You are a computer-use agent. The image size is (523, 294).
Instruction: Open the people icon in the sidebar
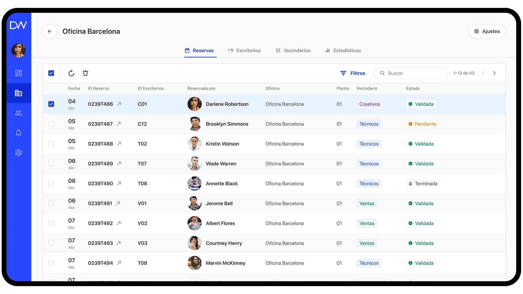[19, 113]
